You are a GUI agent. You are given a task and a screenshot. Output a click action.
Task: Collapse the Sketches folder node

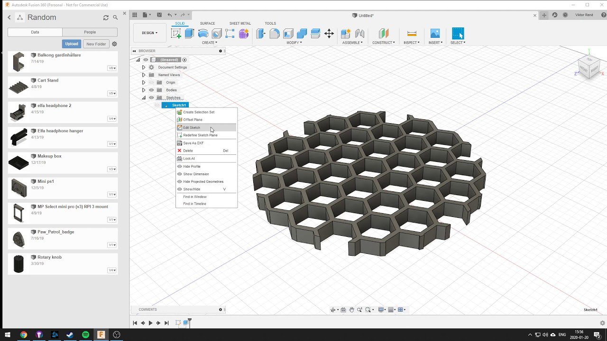[x=144, y=98]
